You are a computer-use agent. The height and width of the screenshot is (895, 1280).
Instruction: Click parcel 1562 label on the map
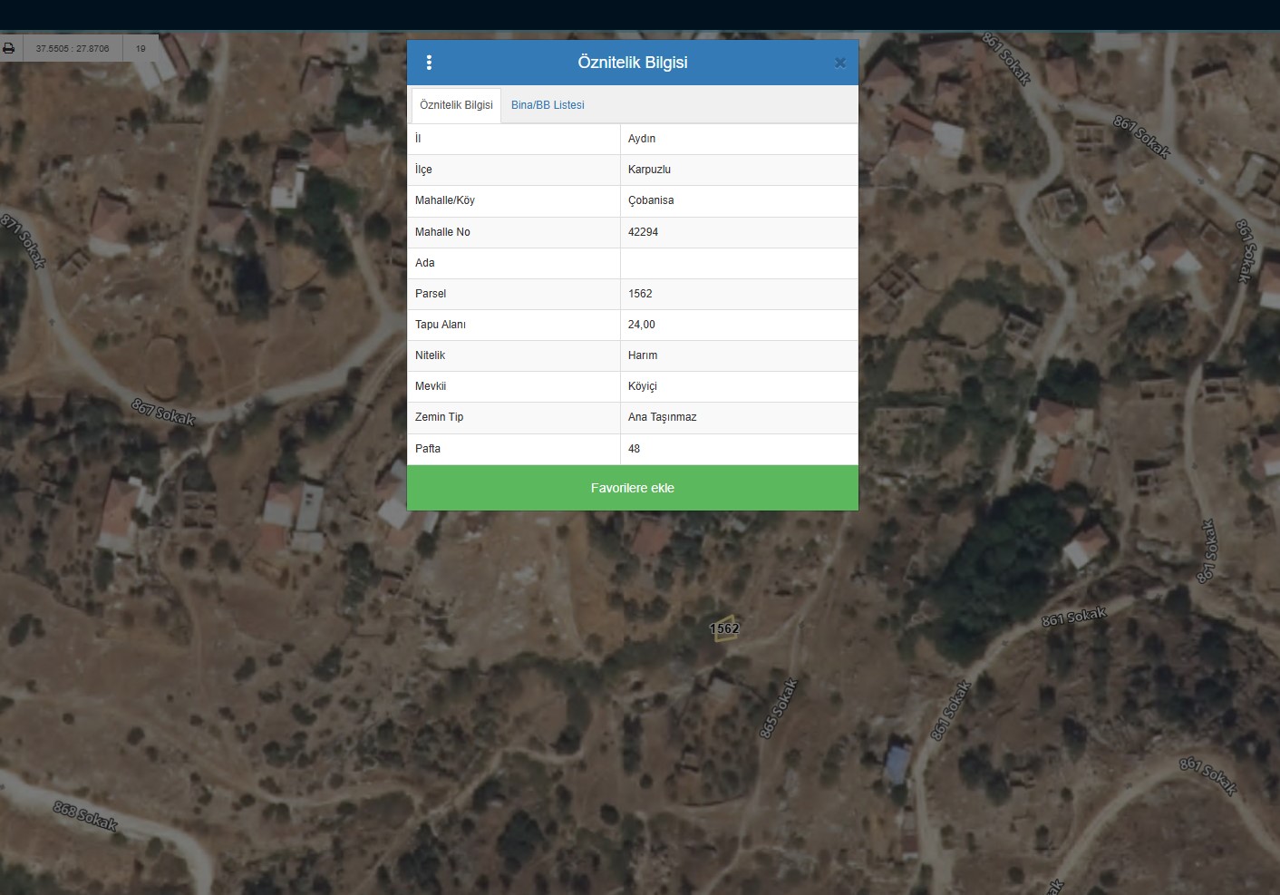tap(724, 628)
